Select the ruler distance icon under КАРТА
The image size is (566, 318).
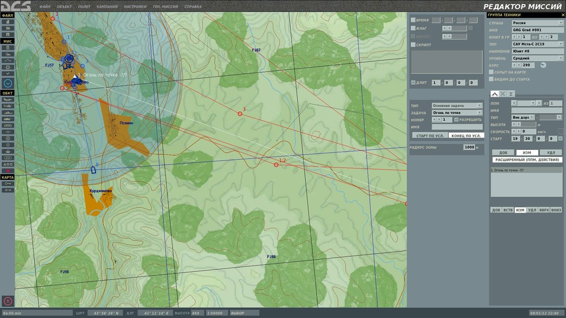click(7, 190)
